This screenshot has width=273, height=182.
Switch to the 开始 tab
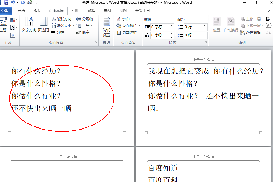click(21, 11)
